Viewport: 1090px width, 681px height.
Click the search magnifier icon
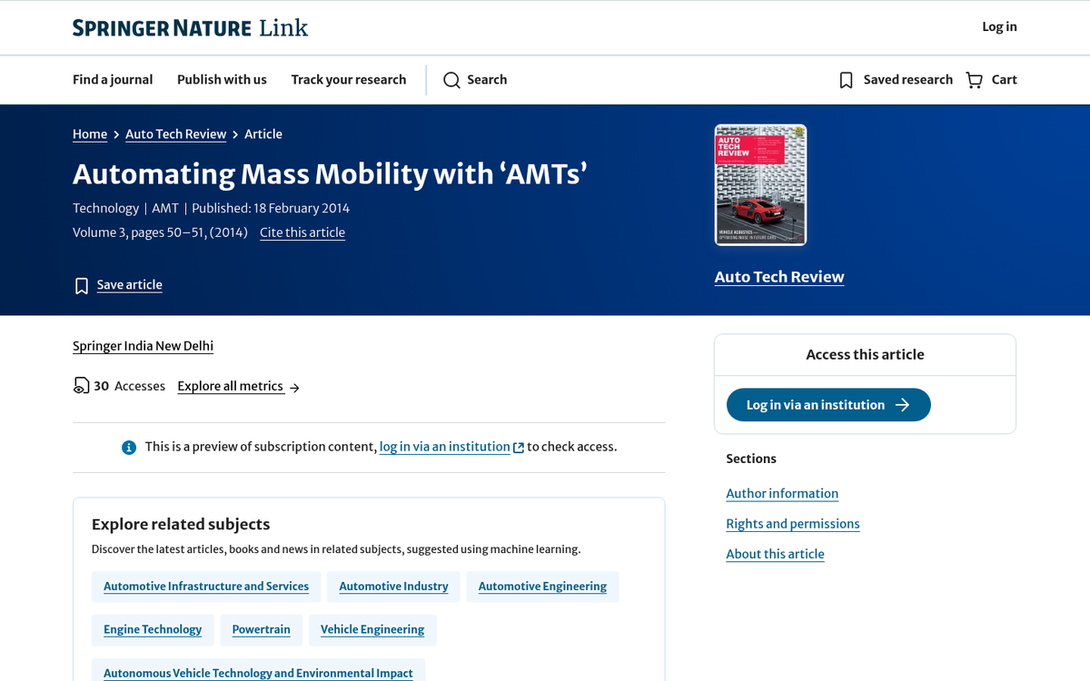pos(451,80)
